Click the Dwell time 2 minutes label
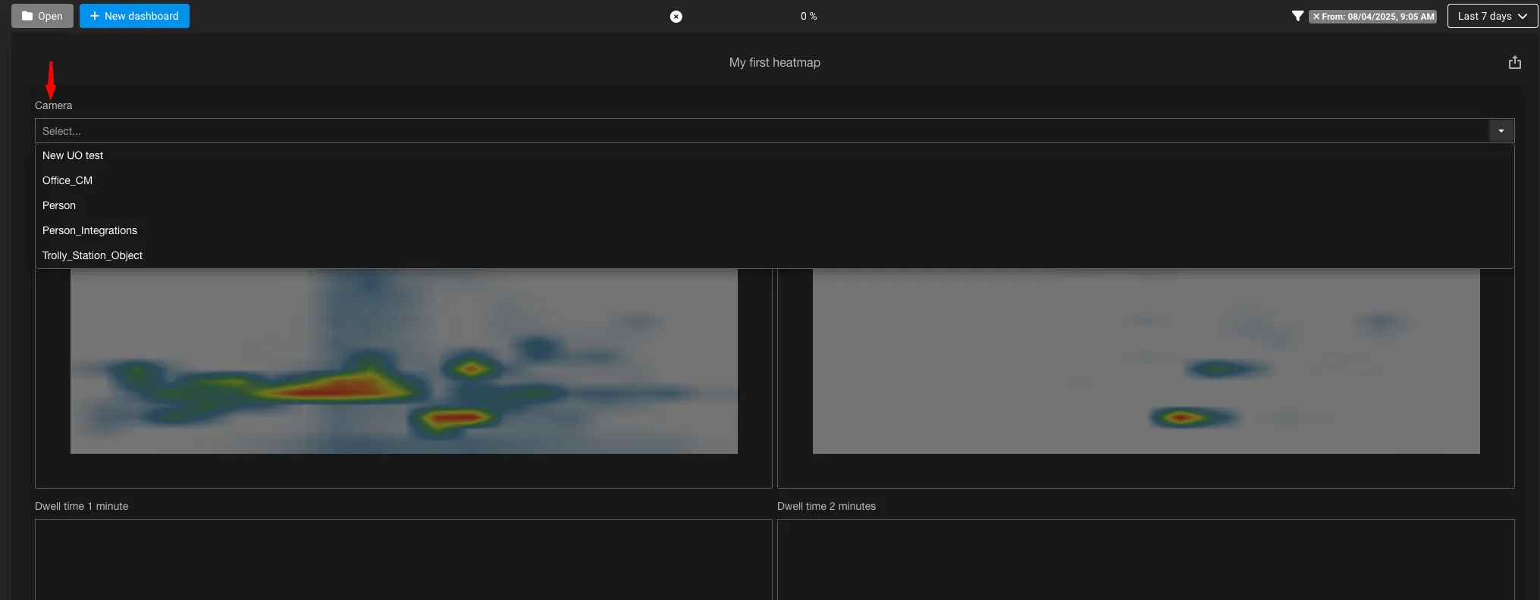The width and height of the screenshot is (1540, 600). 826,506
